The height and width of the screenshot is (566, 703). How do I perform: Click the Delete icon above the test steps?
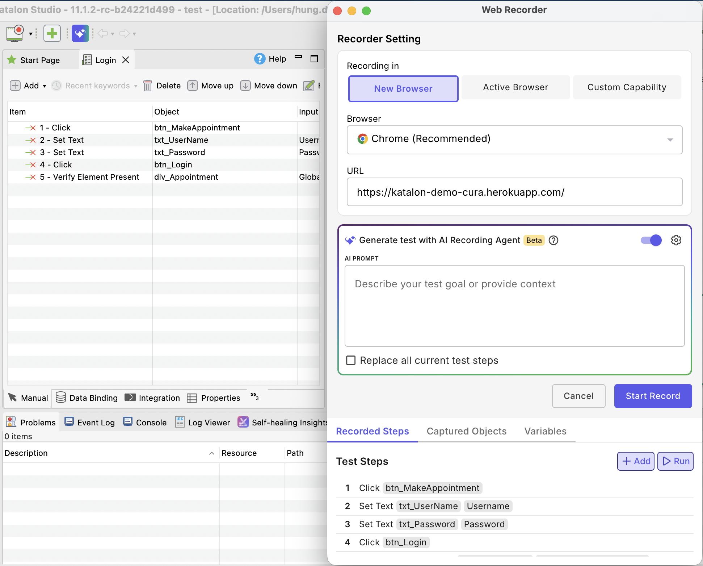pos(148,86)
